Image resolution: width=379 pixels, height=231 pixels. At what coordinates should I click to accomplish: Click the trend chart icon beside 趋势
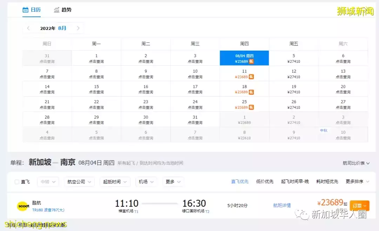(x=56, y=10)
